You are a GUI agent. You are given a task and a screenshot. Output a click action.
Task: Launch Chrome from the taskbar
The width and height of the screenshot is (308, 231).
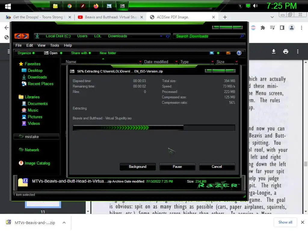(x=69, y=6)
